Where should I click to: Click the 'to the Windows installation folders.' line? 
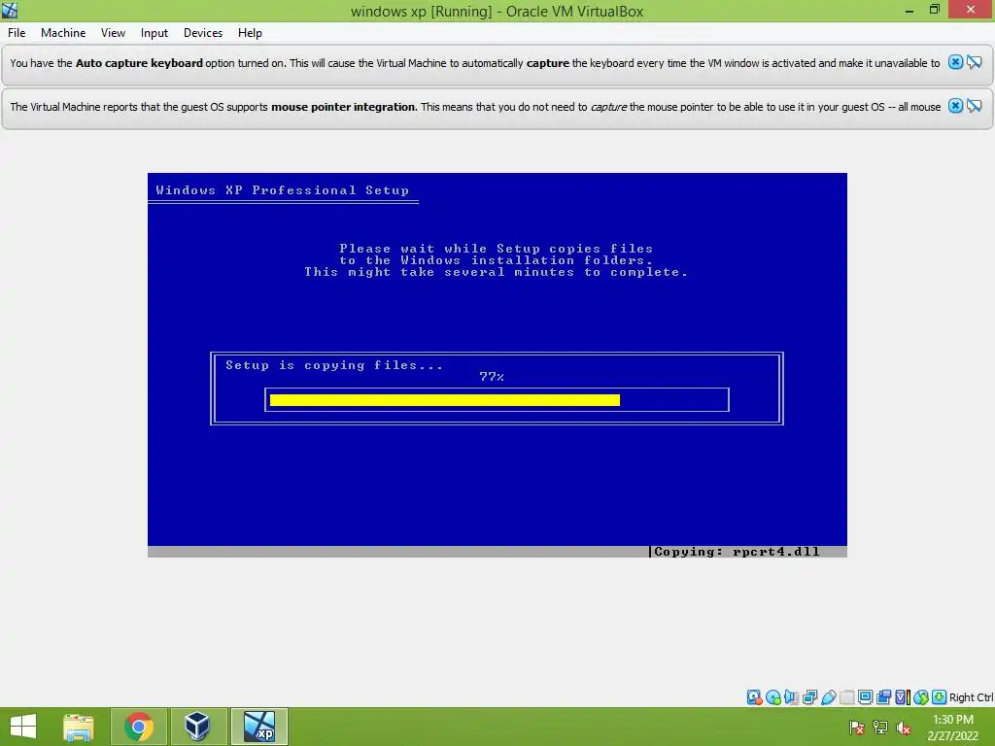(497, 260)
